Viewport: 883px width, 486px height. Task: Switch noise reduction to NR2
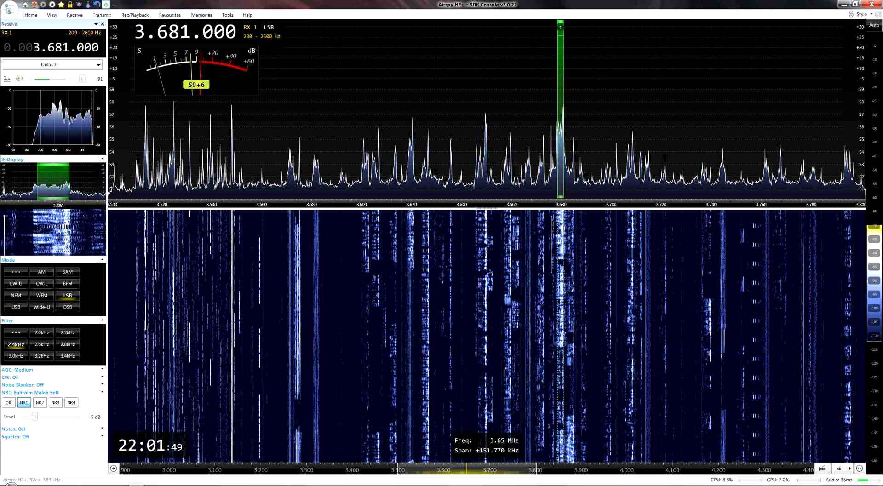[40, 403]
